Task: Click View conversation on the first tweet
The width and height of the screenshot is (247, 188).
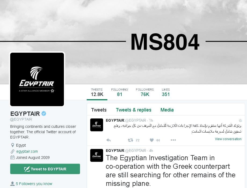Action: click(228, 139)
